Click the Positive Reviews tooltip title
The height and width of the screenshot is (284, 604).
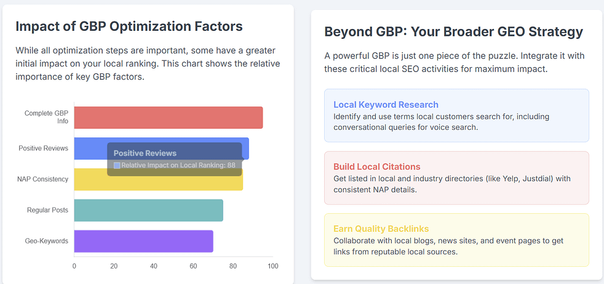click(x=145, y=153)
